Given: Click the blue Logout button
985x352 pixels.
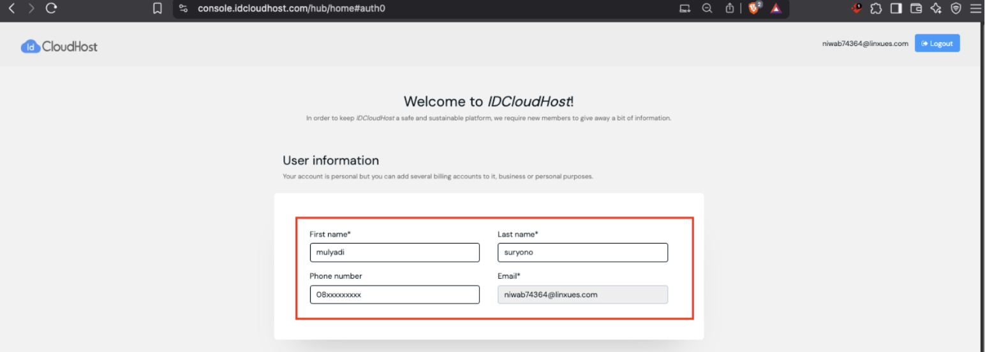Looking at the screenshot, I should point(937,43).
